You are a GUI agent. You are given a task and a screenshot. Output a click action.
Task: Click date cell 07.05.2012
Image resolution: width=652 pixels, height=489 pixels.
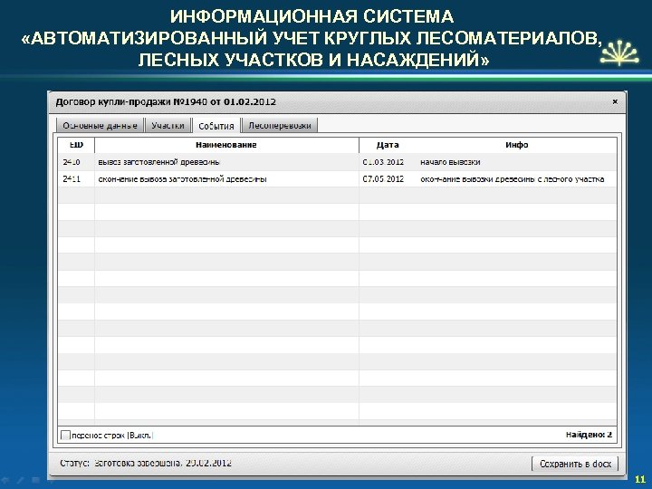[383, 178]
